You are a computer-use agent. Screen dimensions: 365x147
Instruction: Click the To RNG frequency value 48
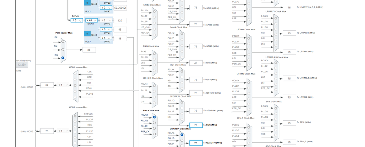[196, 63]
